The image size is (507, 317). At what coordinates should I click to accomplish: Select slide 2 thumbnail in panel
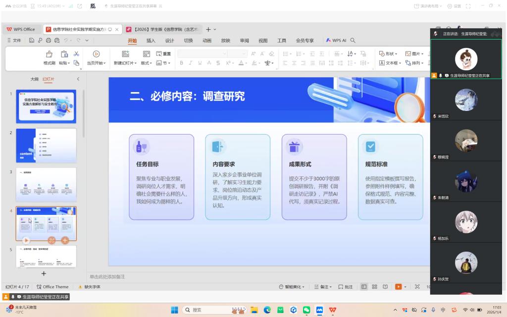46,145
